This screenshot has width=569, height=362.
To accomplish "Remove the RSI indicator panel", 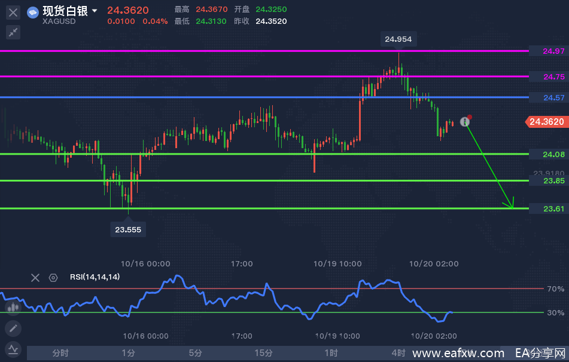I will [35, 278].
